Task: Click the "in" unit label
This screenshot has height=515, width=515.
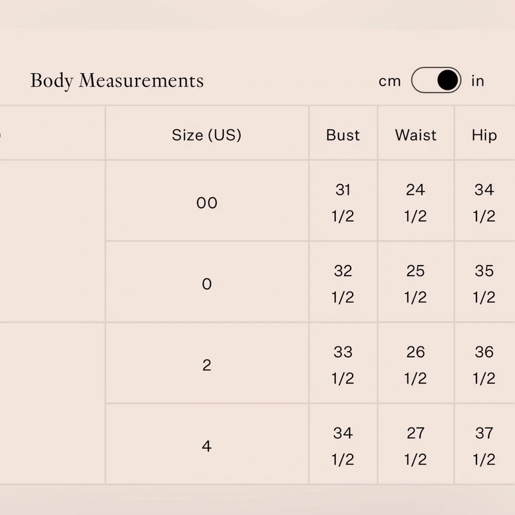Action: (477, 81)
